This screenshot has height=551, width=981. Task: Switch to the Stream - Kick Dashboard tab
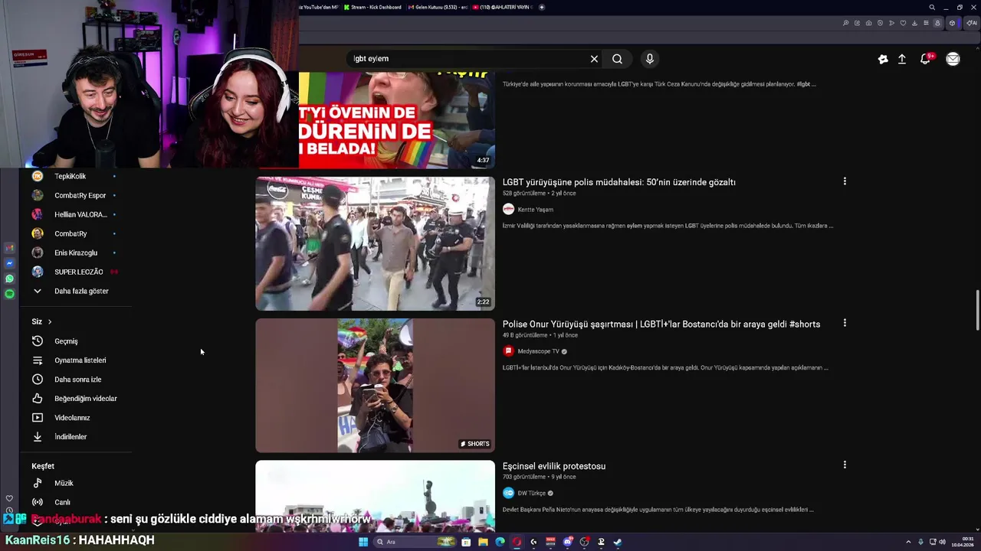pyautogui.click(x=372, y=7)
